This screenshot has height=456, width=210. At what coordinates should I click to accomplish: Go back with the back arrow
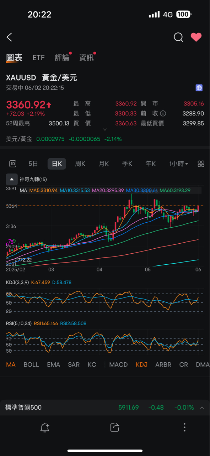coord(10,37)
